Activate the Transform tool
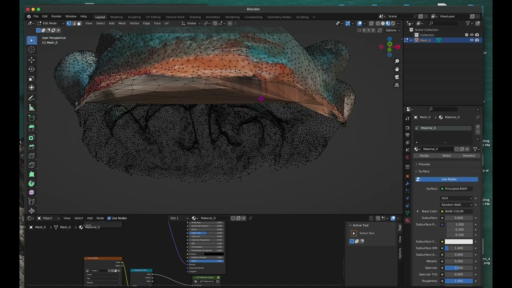512x288 pixels. tap(32, 88)
